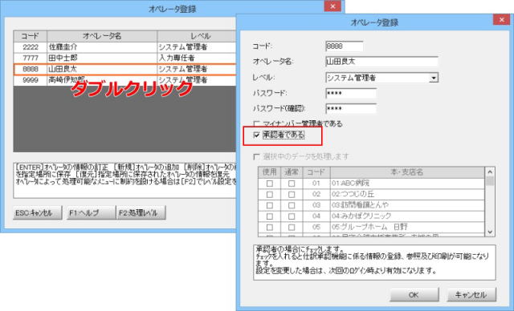
Task: Click the キャンセル button in dialog
Action: point(471,295)
